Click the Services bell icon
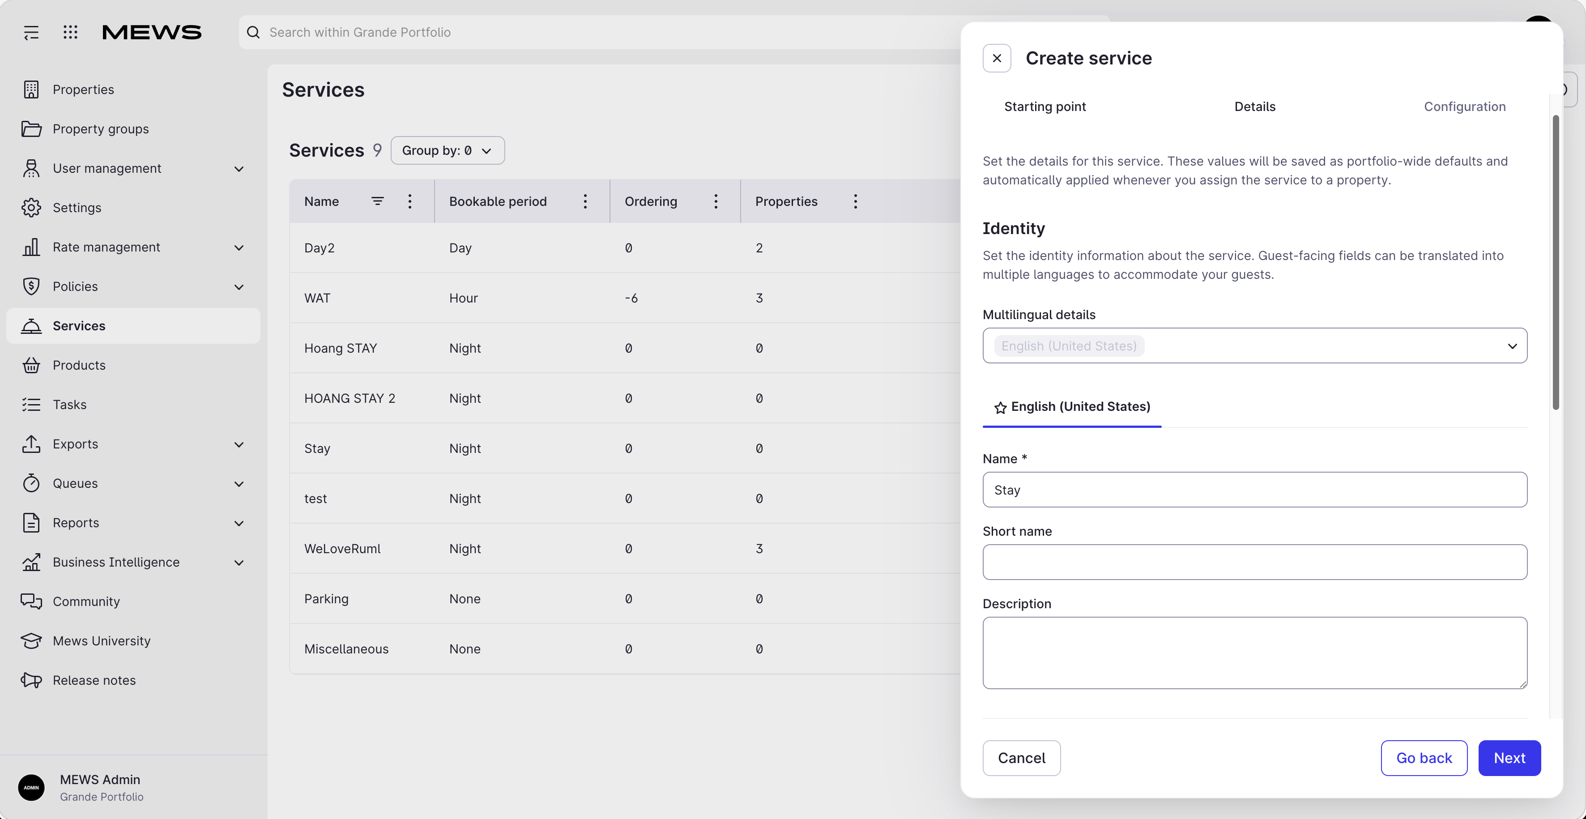This screenshot has height=819, width=1586. (31, 326)
